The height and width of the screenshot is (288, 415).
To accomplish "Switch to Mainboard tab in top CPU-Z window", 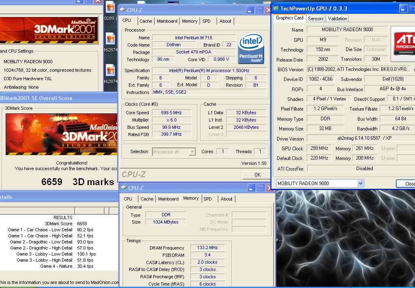I will point(167,21).
